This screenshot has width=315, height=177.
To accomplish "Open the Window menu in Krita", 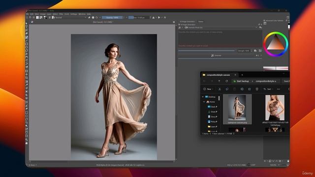I will (x=82, y=14).
